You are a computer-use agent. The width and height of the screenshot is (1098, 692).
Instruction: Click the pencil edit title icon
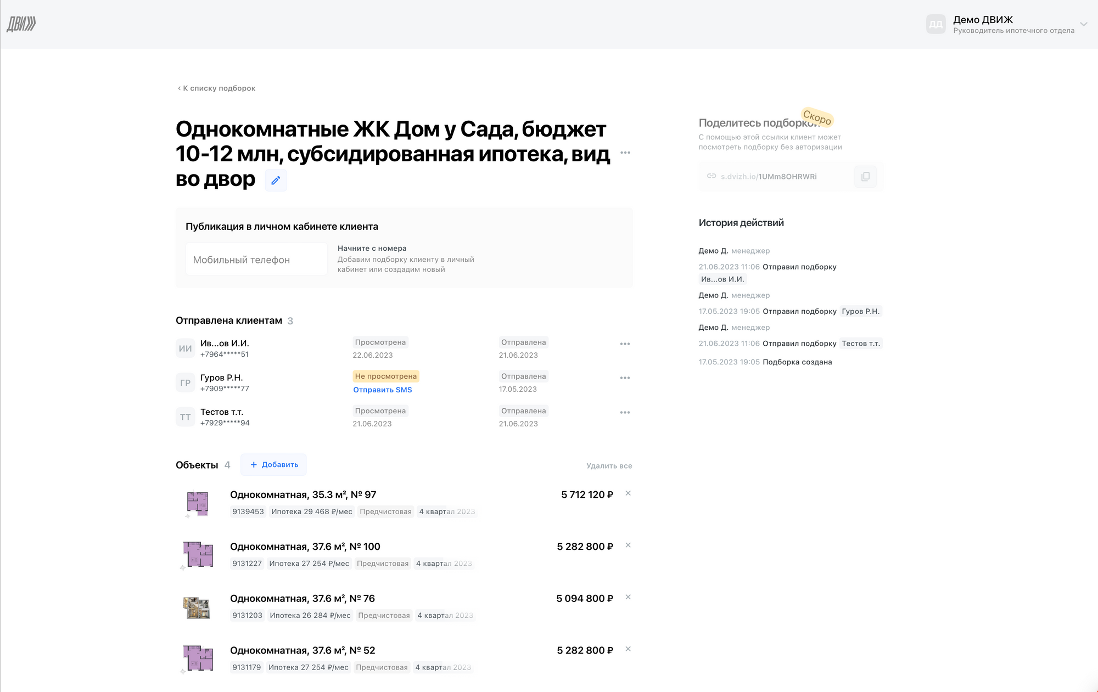(276, 180)
